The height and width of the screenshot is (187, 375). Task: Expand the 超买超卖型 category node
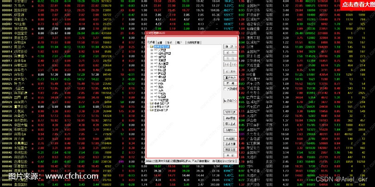152,53
